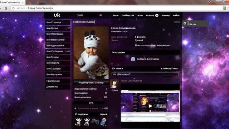Screen dimensions: 229x129
Task: Open Моя Страница in sidebar
Action: pyautogui.click(x=58, y=22)
